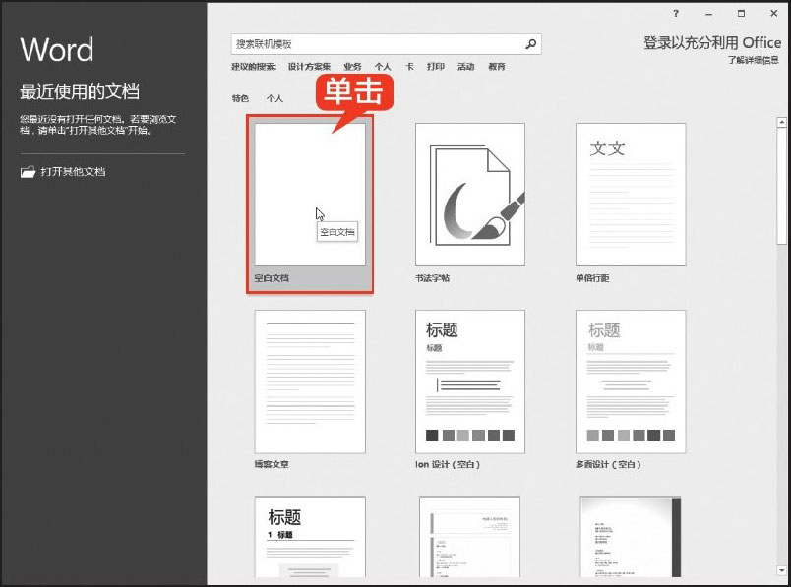The width and height of the screenshot is (791, 587).
Task: Switch to the 特色 tab
Action: coord(240,98)
